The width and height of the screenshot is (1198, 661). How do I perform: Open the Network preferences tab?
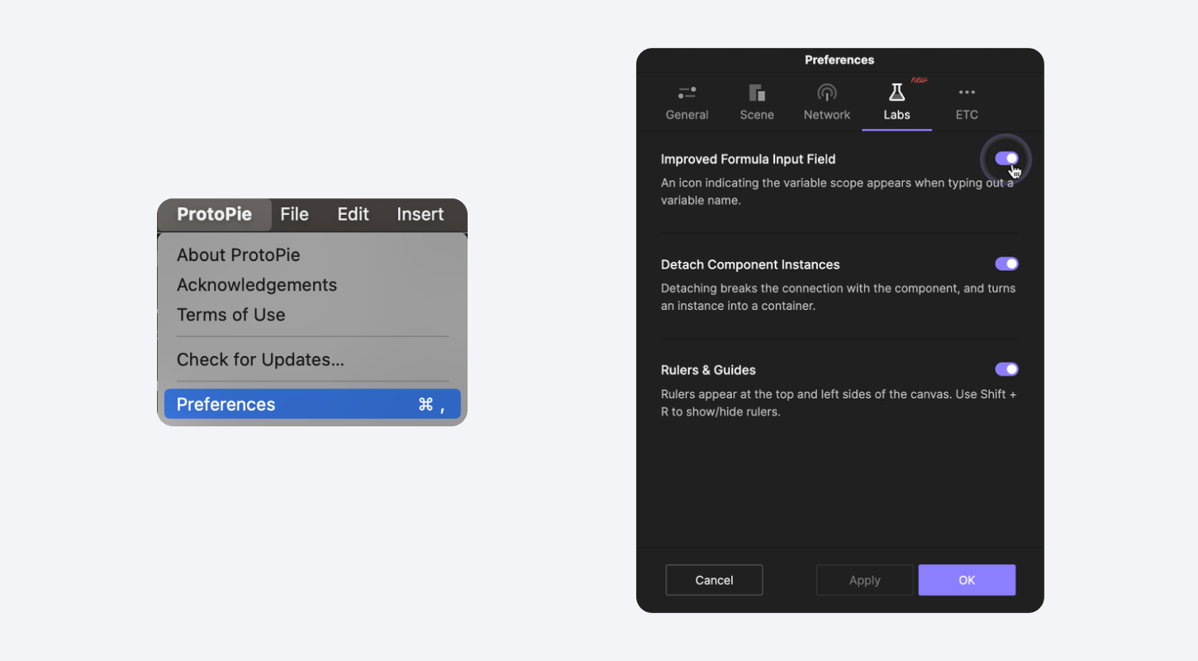[x=827, y=102]
